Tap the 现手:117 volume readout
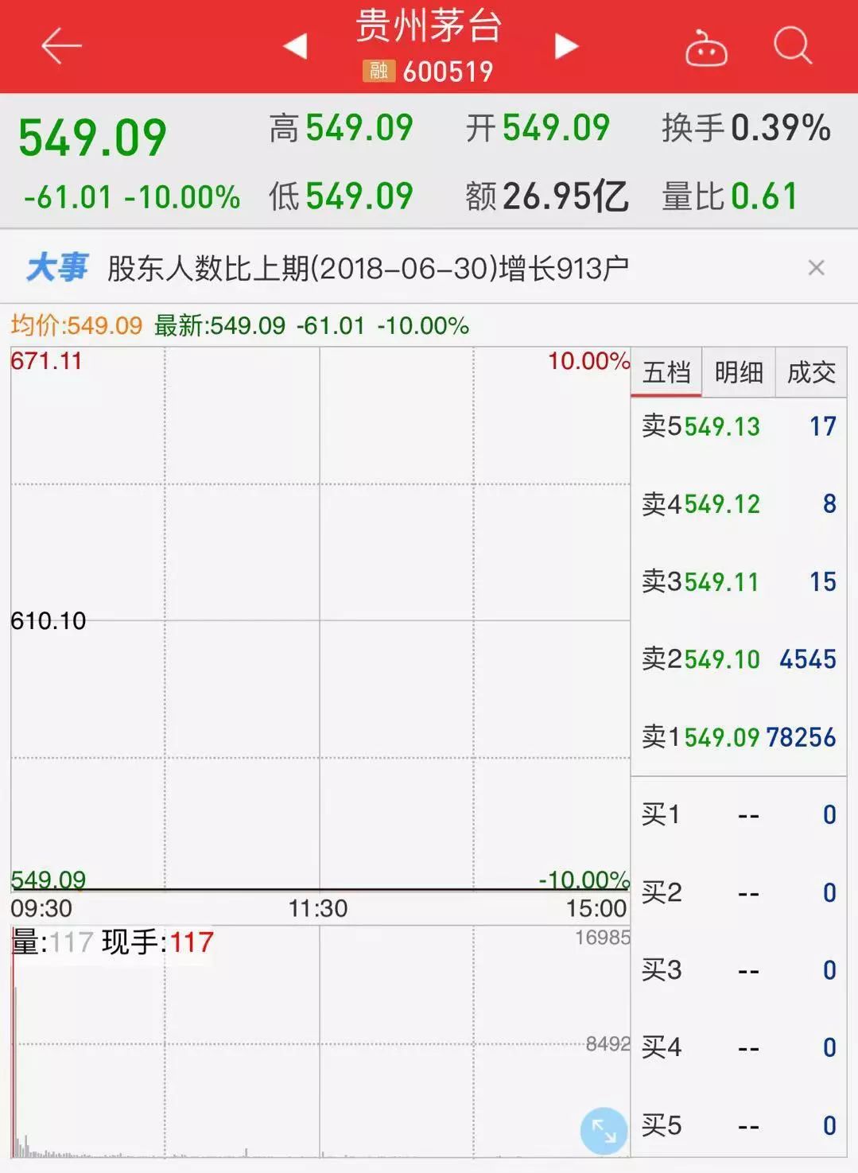Viewport: 858px width, 1173px height. pos(158,942)
